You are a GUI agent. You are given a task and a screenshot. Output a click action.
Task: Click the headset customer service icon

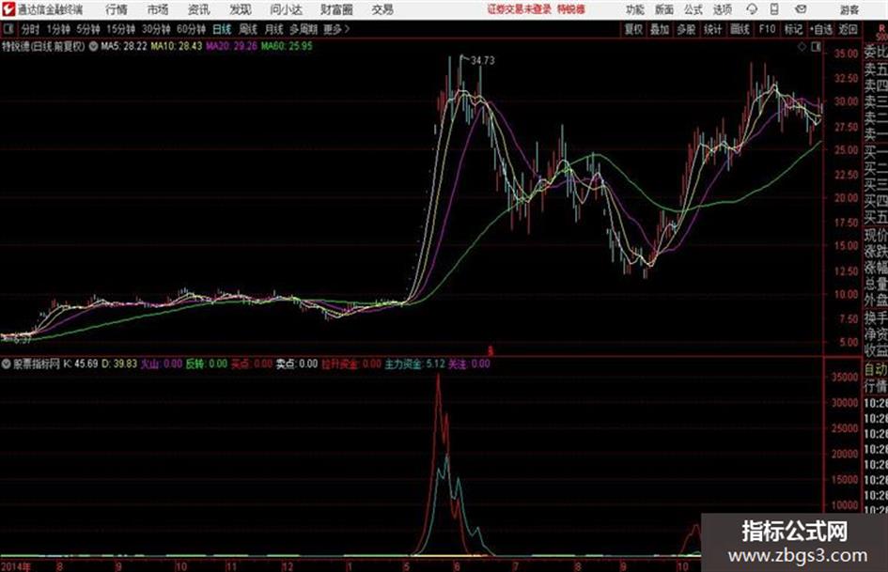(752, 9)
